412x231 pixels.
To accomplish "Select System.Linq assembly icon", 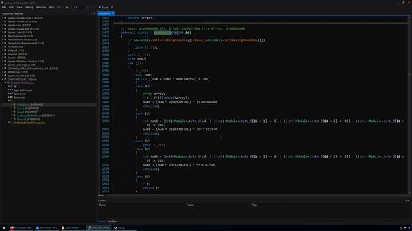I will click(x=5, y=26).
